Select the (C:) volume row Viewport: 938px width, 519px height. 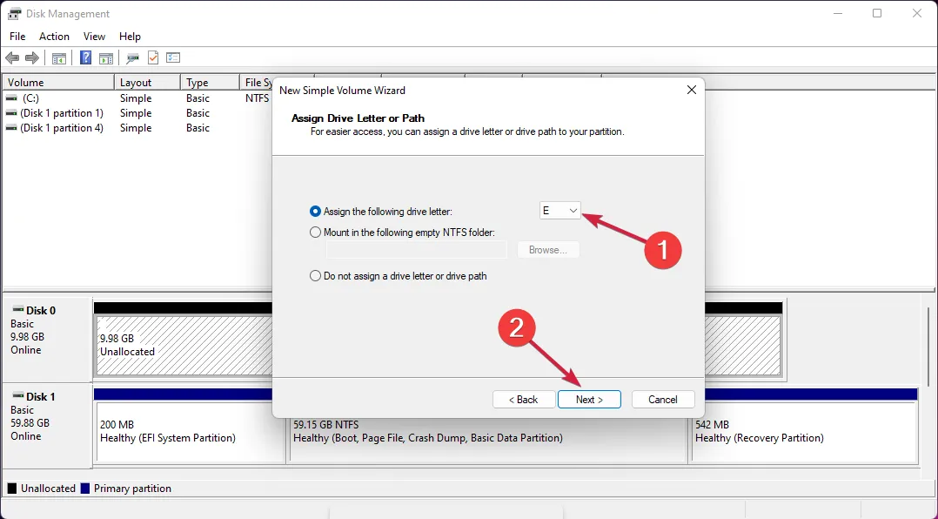(x=137, y=98)
